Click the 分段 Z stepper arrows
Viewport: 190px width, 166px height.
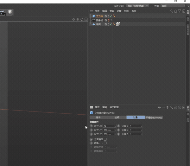point(142,134)
